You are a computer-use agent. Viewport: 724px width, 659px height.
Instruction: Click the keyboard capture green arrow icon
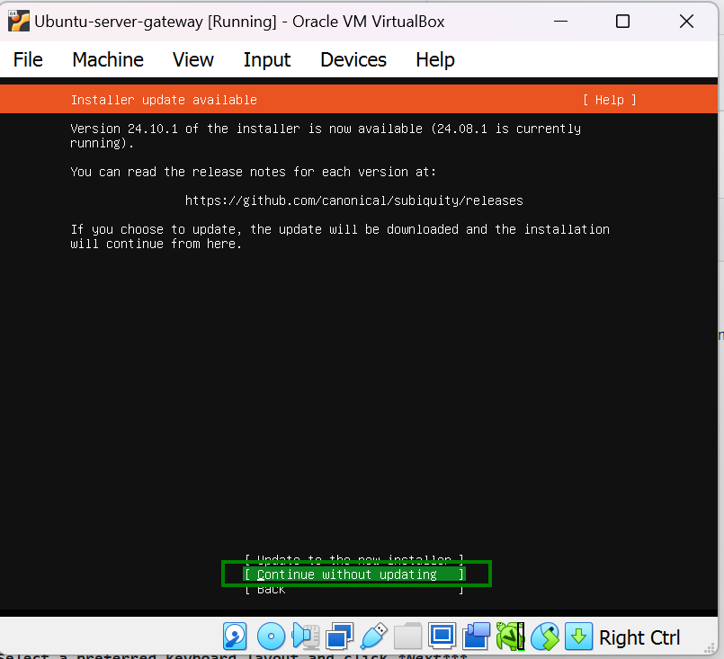point(578,637)
